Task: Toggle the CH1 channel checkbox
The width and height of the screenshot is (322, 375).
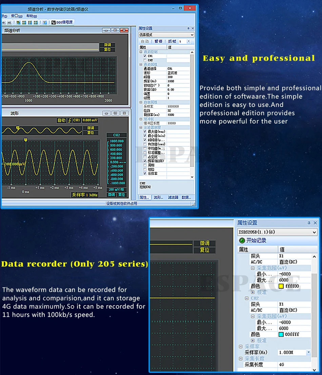Action: coord(145,56)
